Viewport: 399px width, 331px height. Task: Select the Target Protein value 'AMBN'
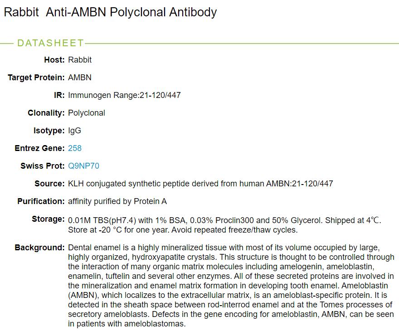pos(80,78)
